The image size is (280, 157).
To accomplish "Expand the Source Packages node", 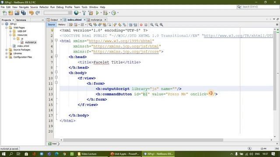I will click(x=7, y=50).
